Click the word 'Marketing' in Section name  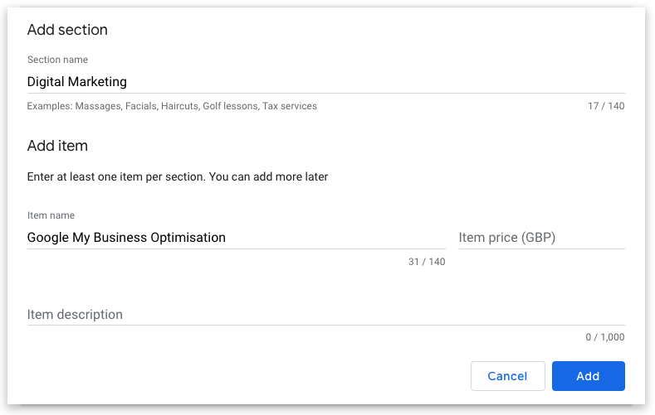click(99, 82)
